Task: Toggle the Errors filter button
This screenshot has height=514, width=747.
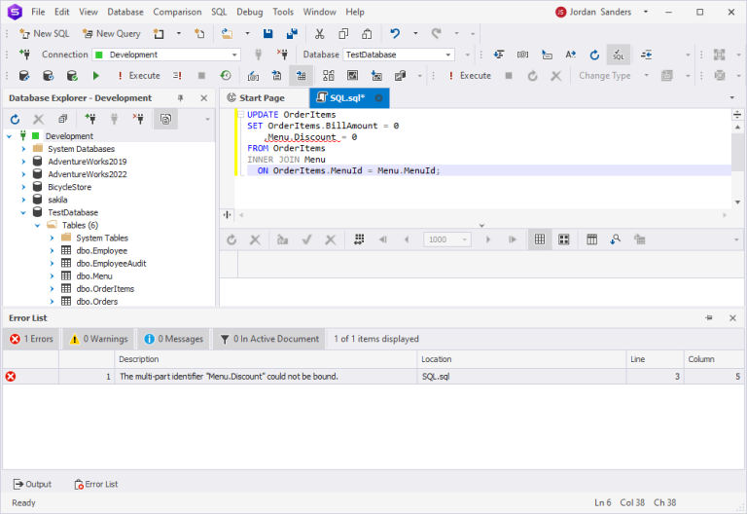Action: [31, 339]
